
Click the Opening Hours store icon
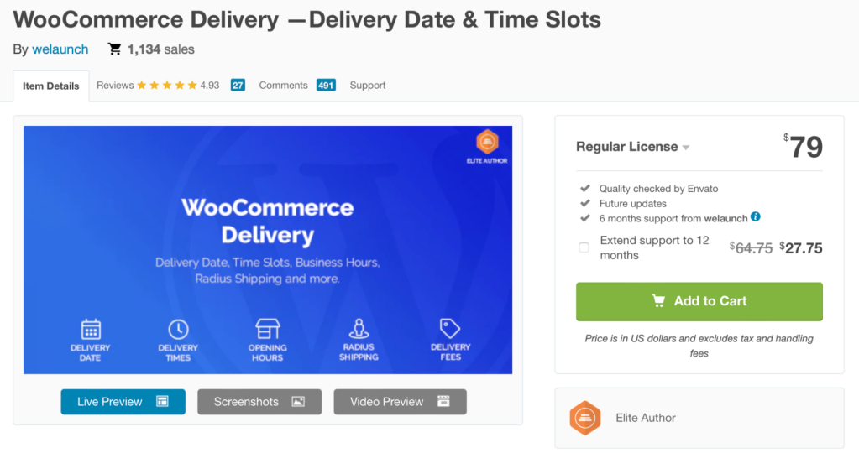click(268, 329)
